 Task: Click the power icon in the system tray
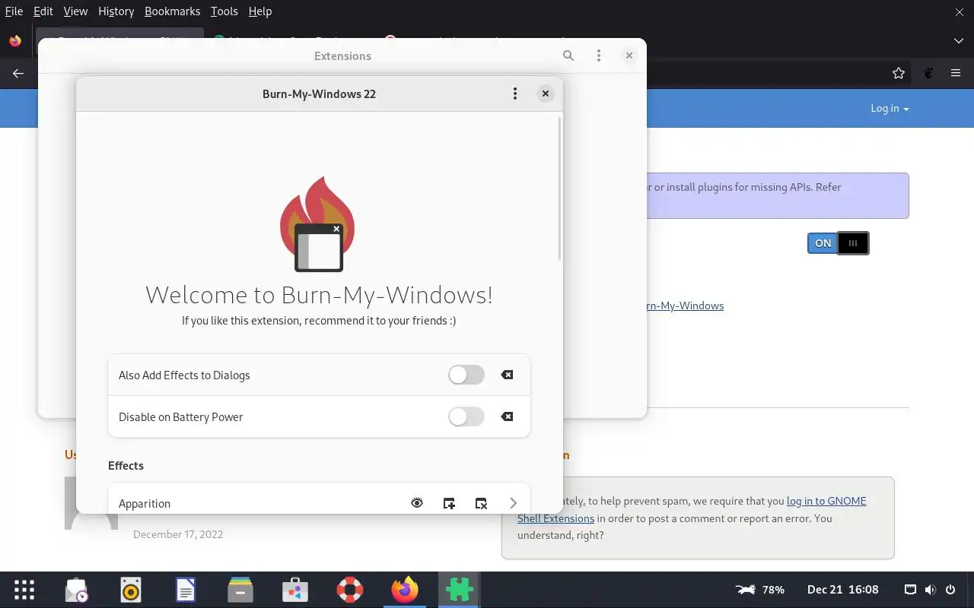950,590
